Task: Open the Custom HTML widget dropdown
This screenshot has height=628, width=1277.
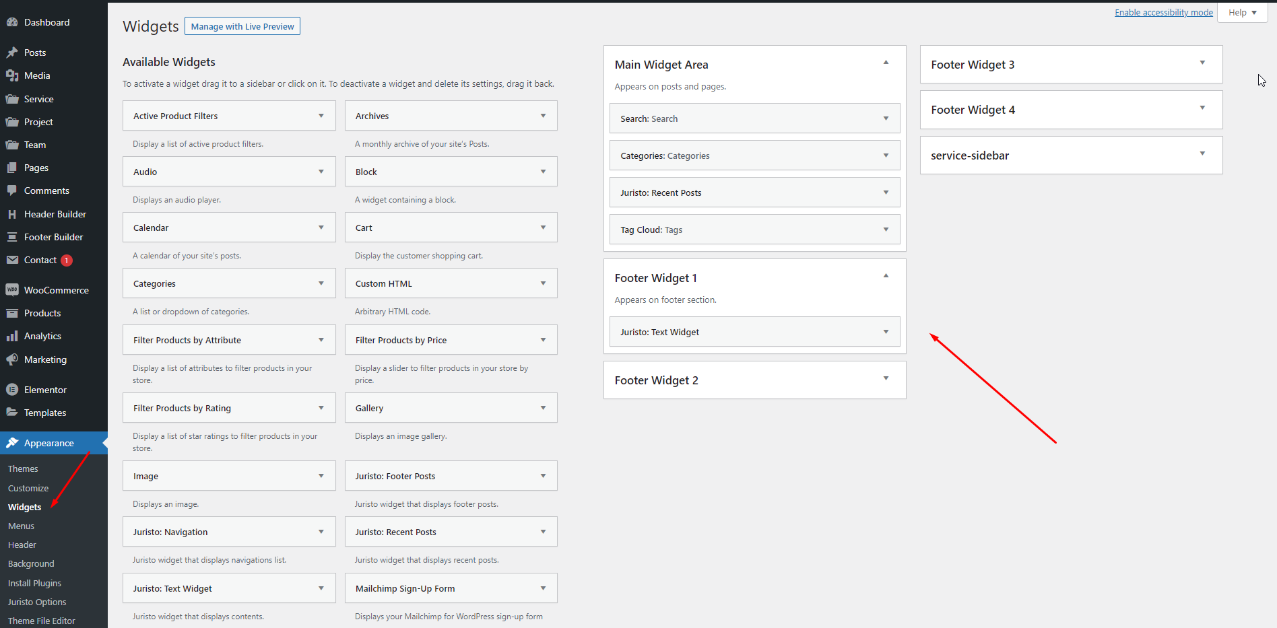Action: 543,283
